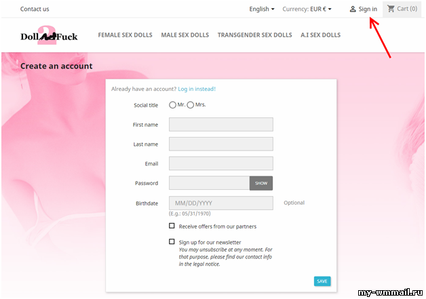Image resolution: width=426 pixels, height=299 pixels.
Task: Click the 'Create an account' heading
Action: click(x=56, y=66)
